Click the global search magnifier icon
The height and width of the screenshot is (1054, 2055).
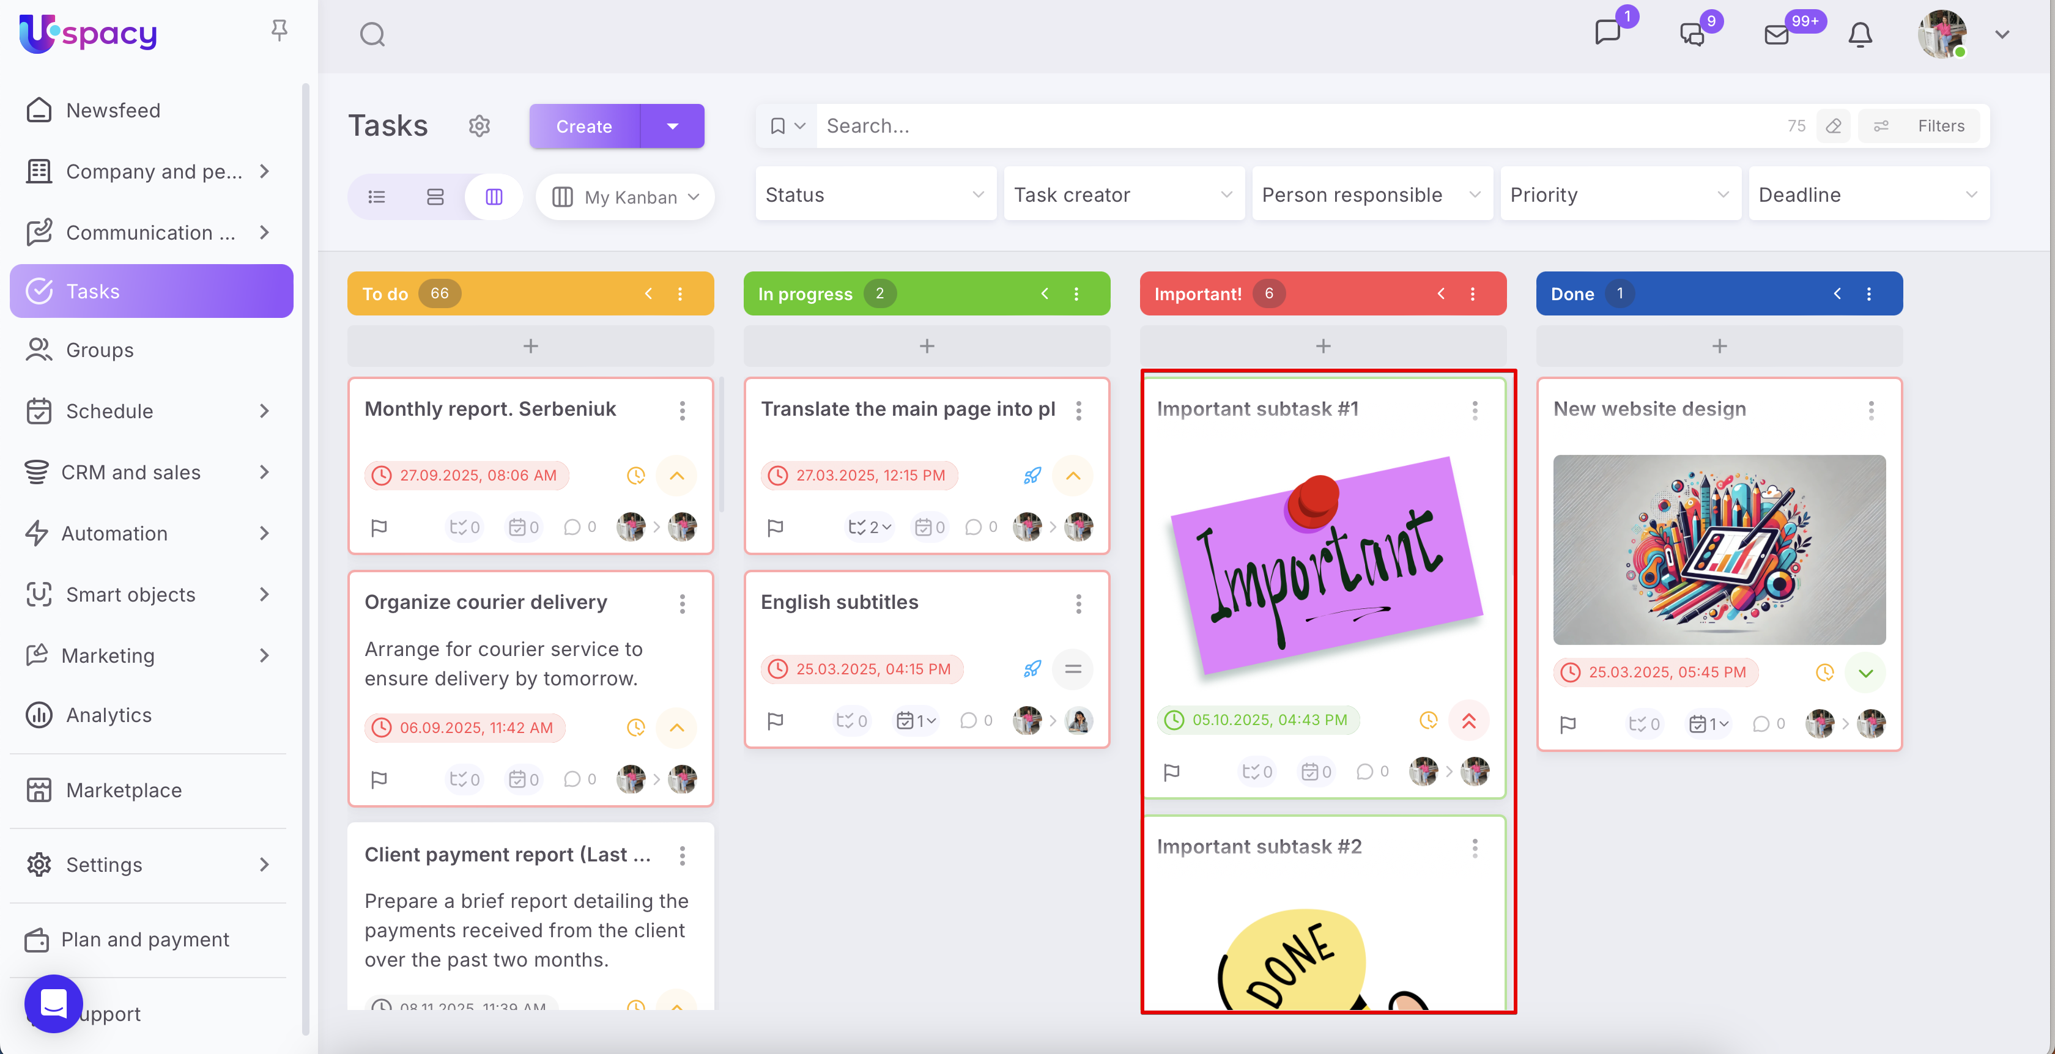(372, 34)
